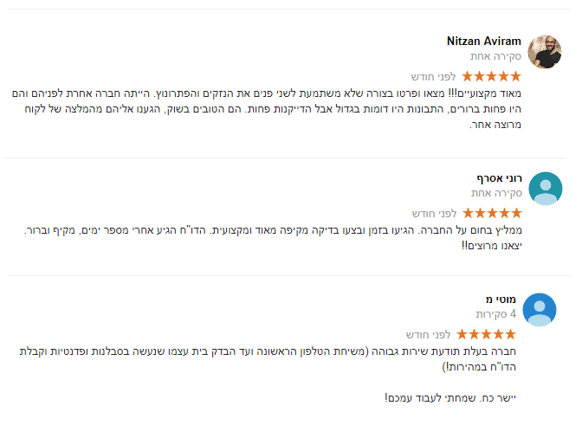
Task: Click five-star rating on רוני אסרף's review
Action: 492,213
